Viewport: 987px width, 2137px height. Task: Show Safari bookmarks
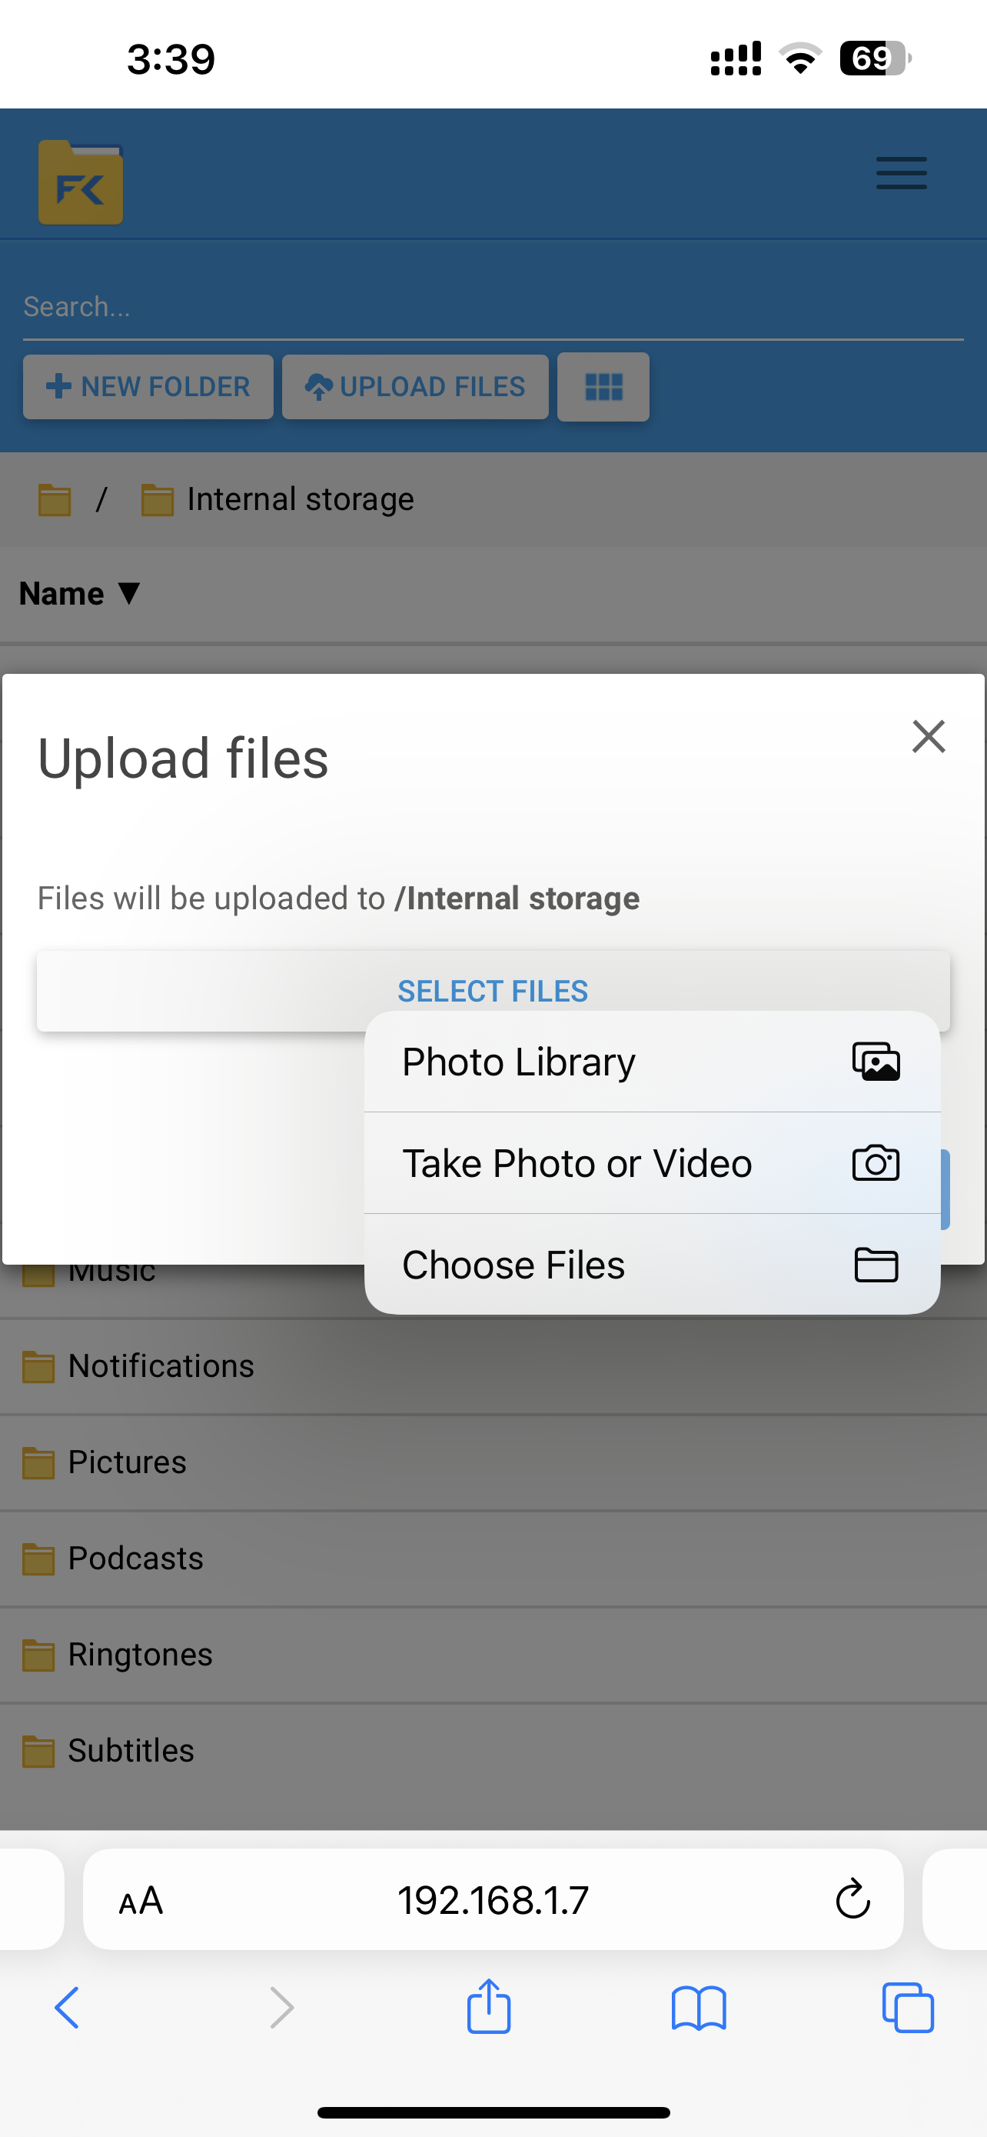(699, 2008)
